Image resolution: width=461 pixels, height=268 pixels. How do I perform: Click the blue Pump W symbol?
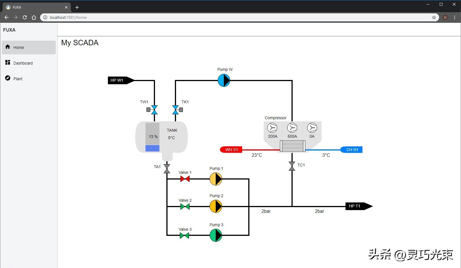[x=224, y=81]
